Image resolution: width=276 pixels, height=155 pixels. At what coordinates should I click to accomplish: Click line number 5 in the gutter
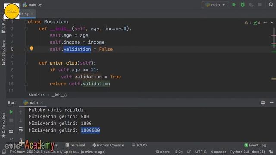coord(12,49)
